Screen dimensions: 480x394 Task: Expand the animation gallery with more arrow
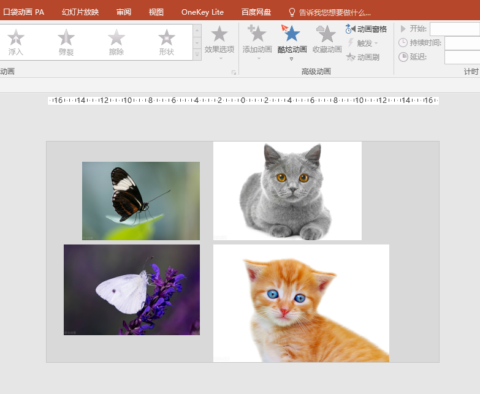[197, 55]
